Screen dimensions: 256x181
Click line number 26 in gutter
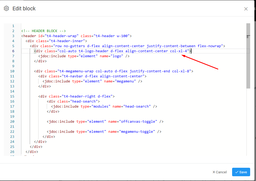click(x=12, y=152)
